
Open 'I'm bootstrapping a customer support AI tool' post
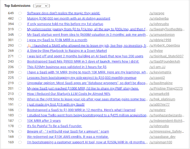[87, 142]
